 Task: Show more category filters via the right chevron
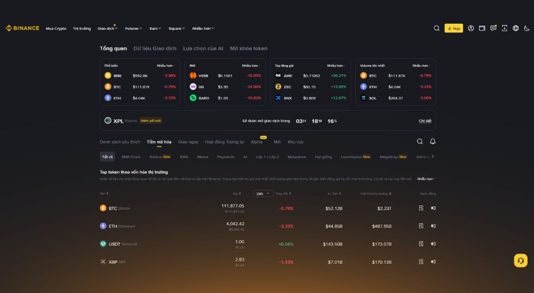[x=433, y=157]
